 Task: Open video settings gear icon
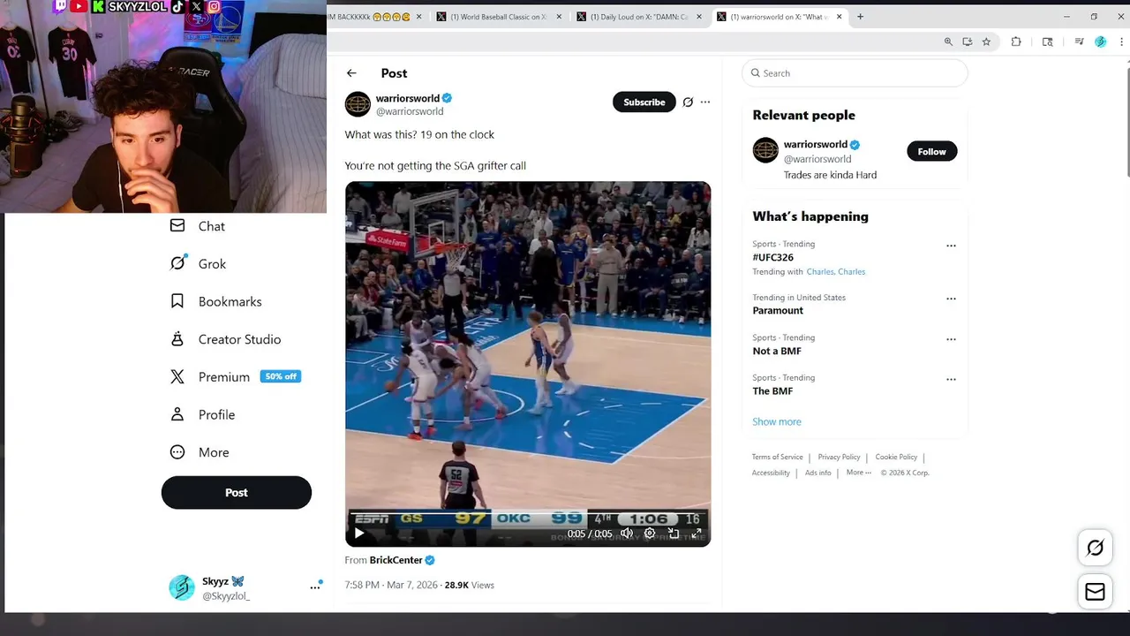650,534
